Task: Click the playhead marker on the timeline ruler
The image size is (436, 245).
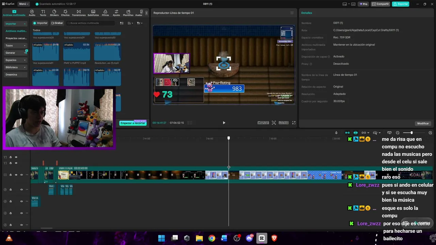Action: 229,138
